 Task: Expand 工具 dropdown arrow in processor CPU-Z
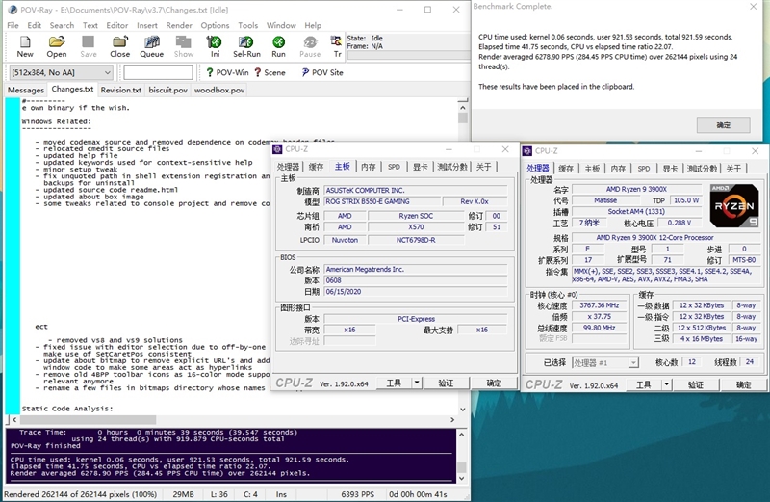(666, 384)
